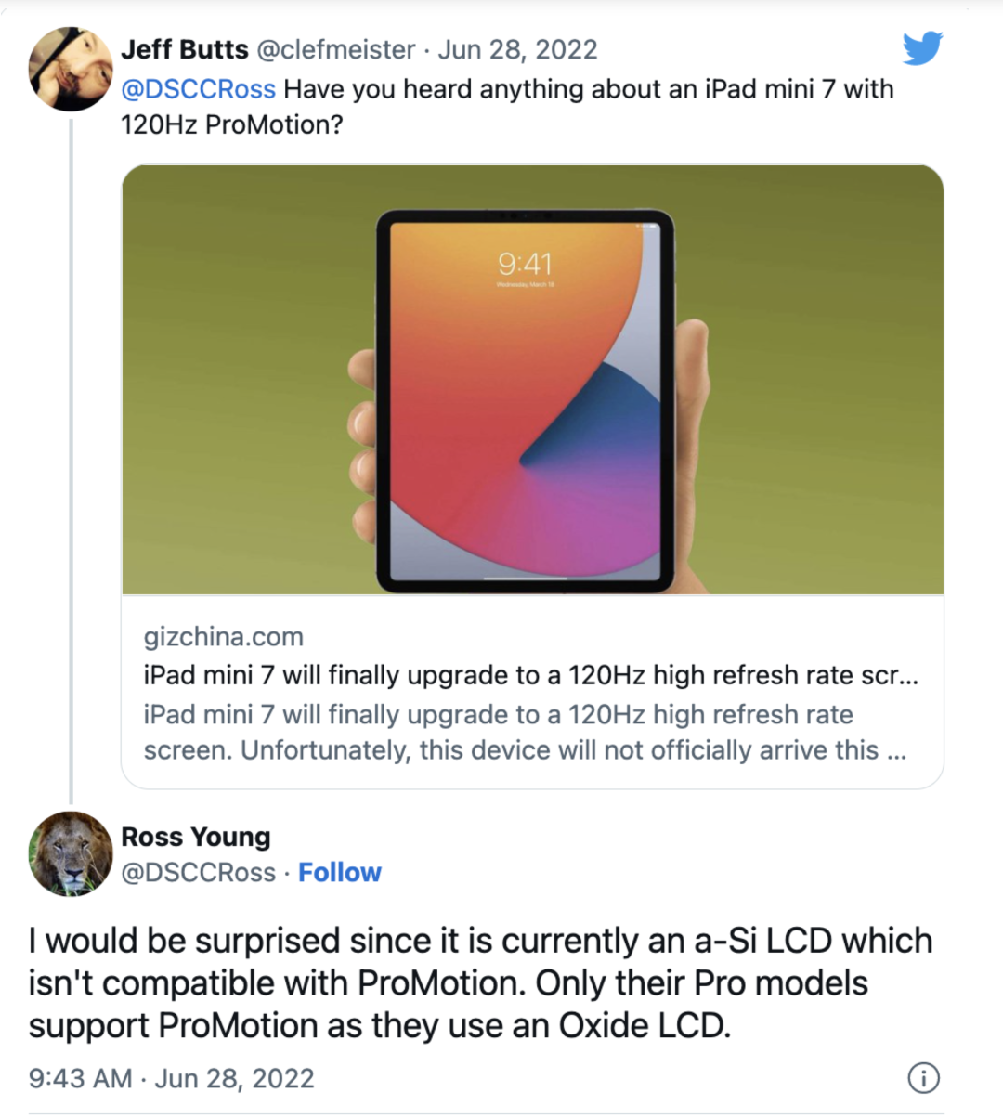Click the Jeff Butts display name
This screenshot has width=1003, height=1119.
coord(185,49)
